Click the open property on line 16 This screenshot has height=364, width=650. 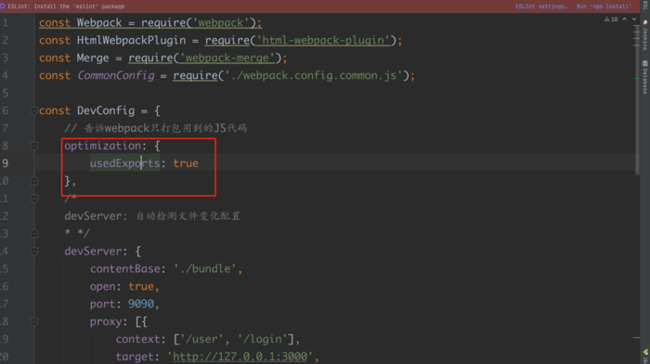(103, 287)
